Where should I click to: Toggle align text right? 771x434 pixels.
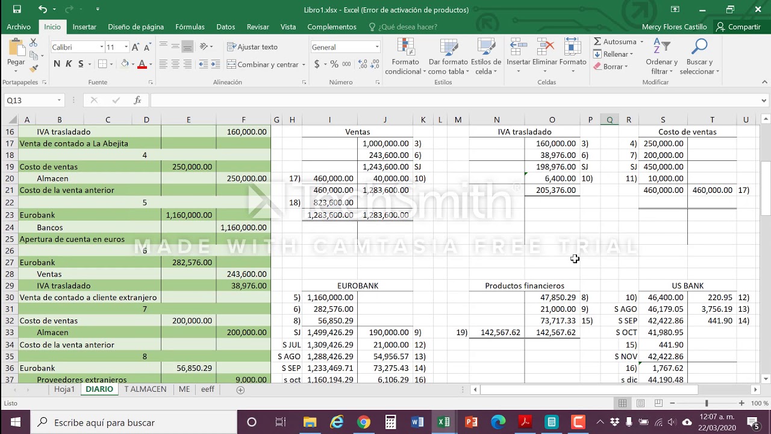187,64
